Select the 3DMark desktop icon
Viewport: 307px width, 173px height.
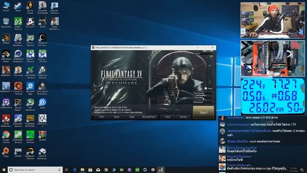(x=6, y=39)
